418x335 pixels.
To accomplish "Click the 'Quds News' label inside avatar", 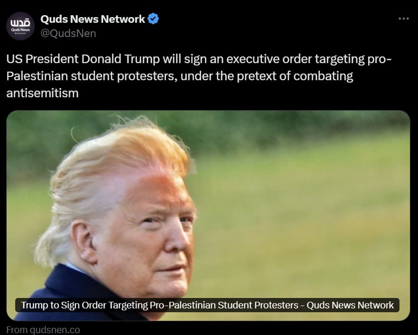I will point(20,30).
